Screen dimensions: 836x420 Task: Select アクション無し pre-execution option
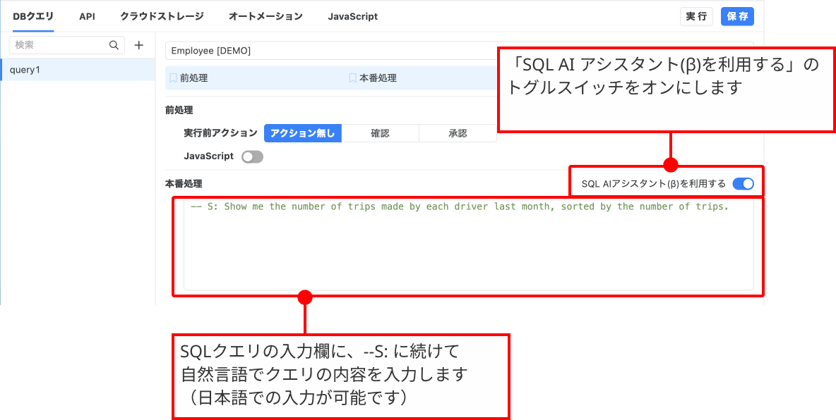point(303,133)
